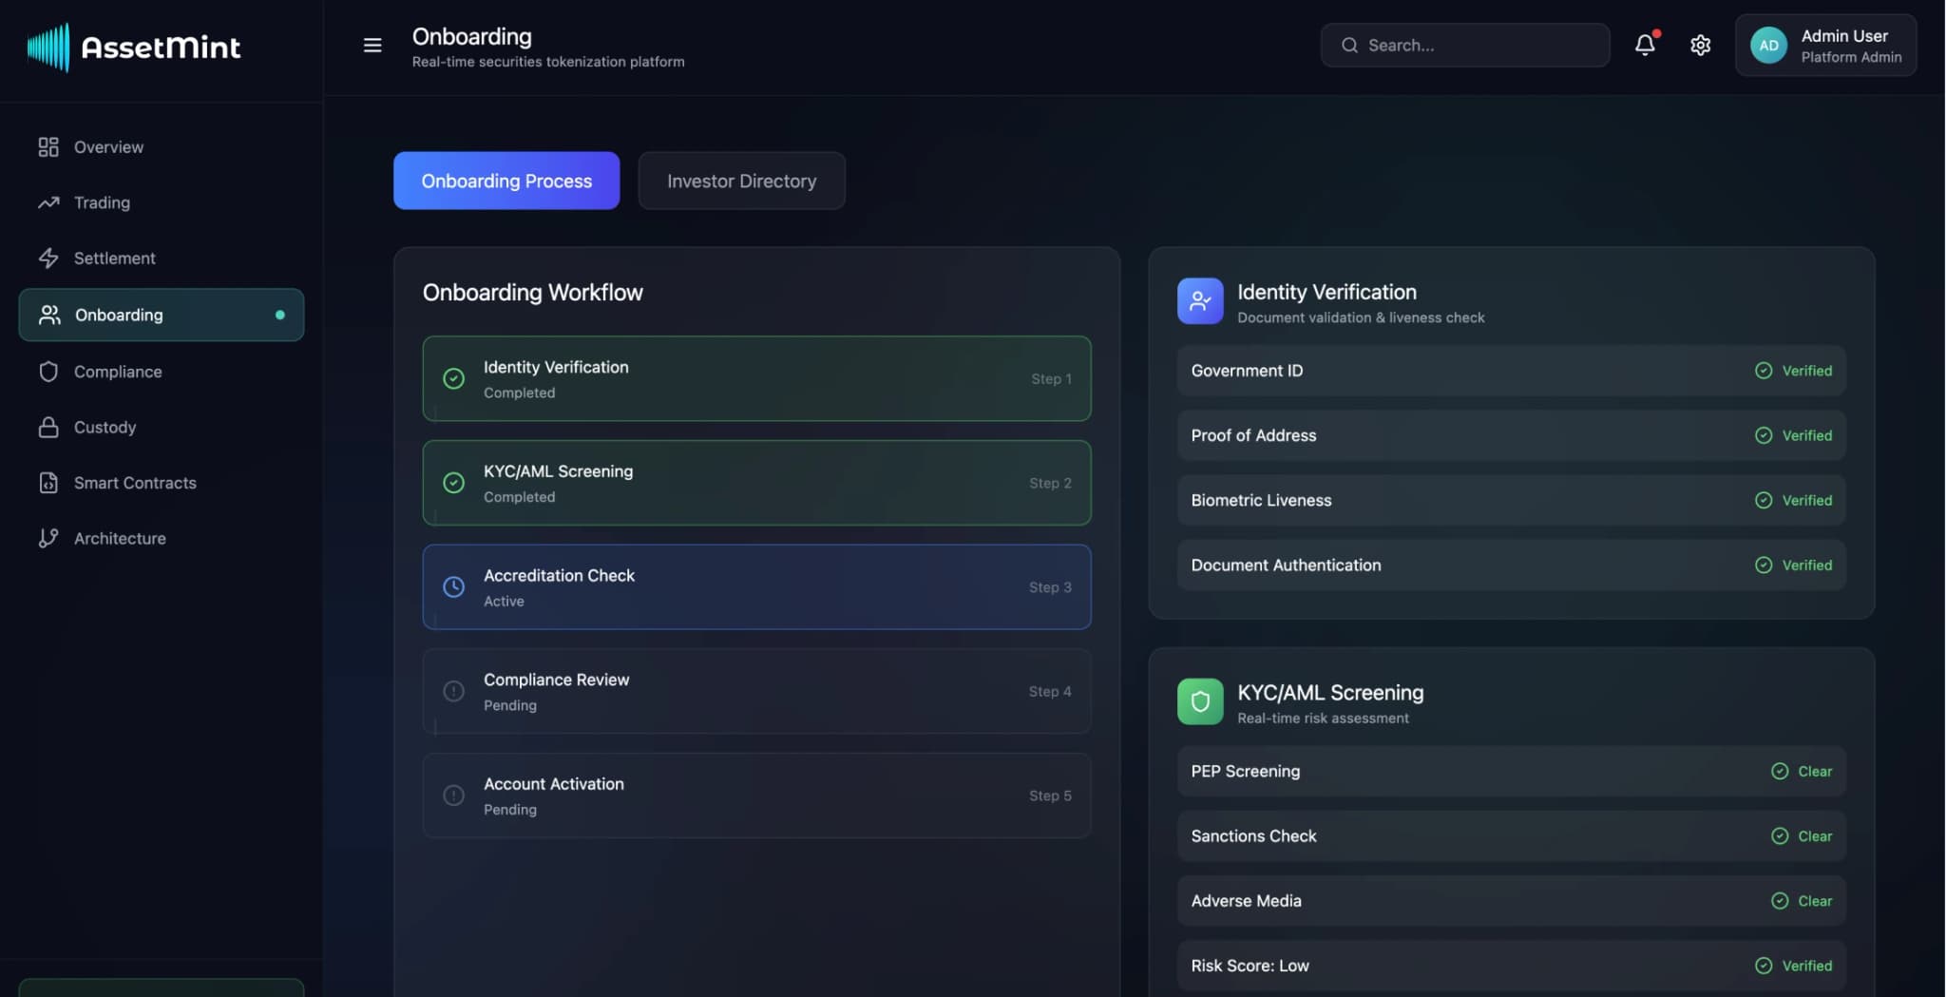Open the Custody lock icon
The height and width of the screenshot is (997, 1946).
click(48, 427)
